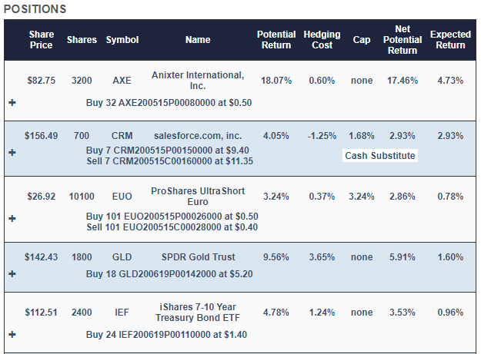Sort by Potential Return column header
Image resolution: width=481 pixels, height=354 pixels.
[275, 40]
